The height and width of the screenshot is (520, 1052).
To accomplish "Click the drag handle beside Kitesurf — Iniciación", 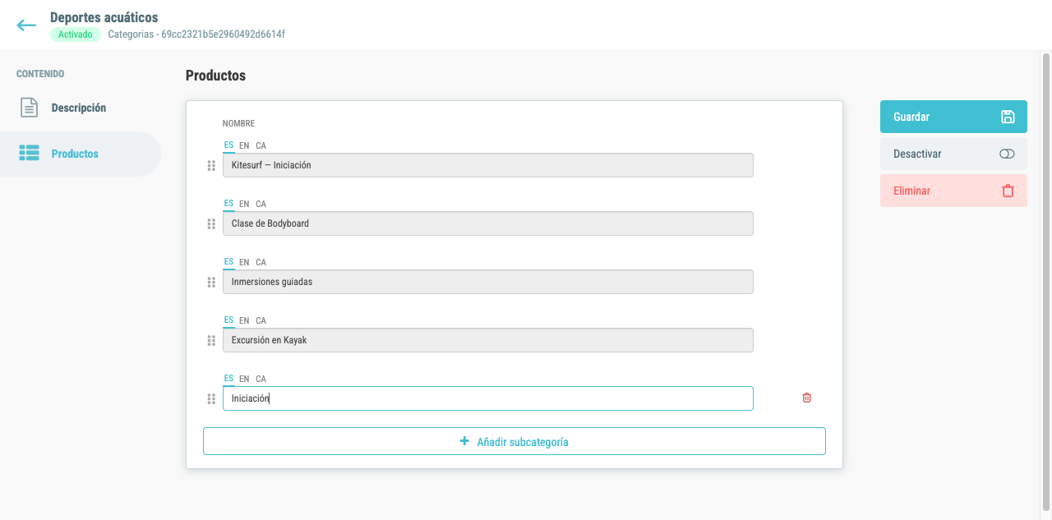I will pyautogui.click(x=211, y=165).
